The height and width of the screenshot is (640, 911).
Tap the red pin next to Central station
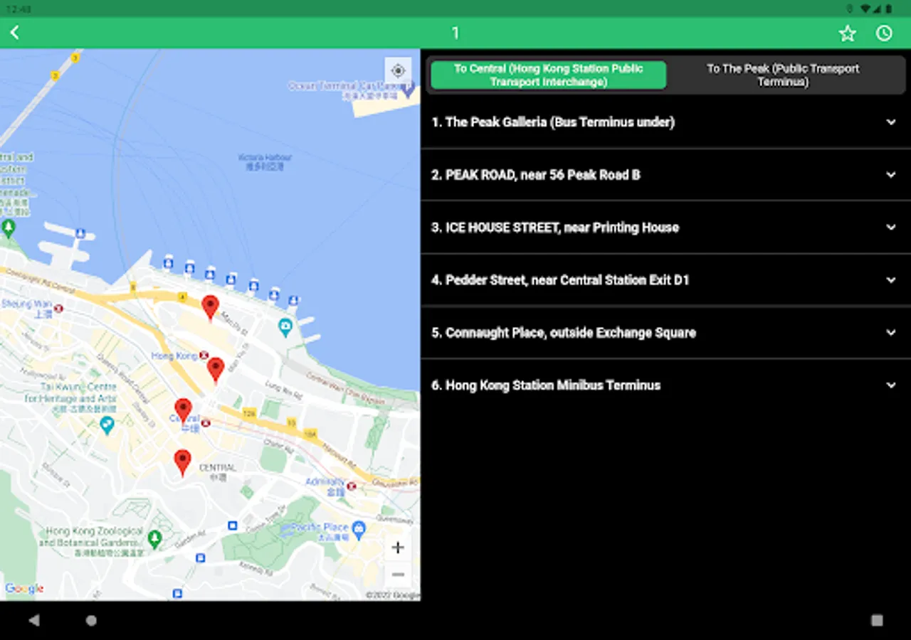pyautogui.click(x=183, y=412)
